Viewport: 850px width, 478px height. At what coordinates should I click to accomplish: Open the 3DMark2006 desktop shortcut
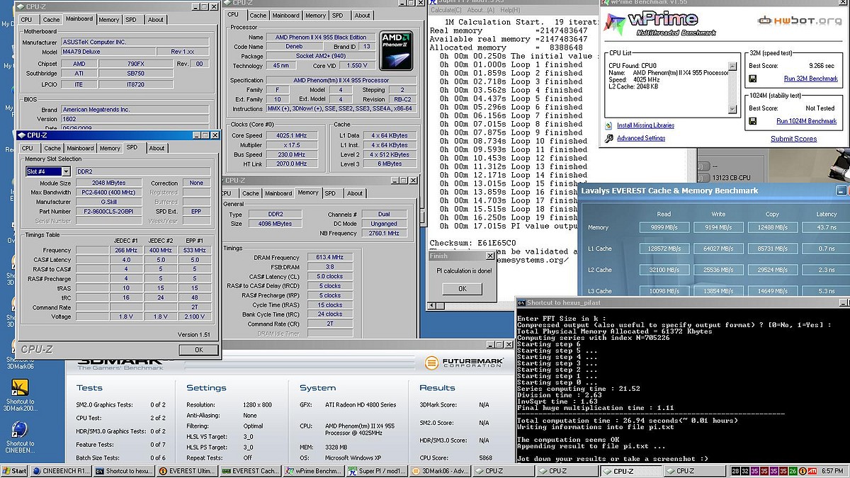coord(18,388)
